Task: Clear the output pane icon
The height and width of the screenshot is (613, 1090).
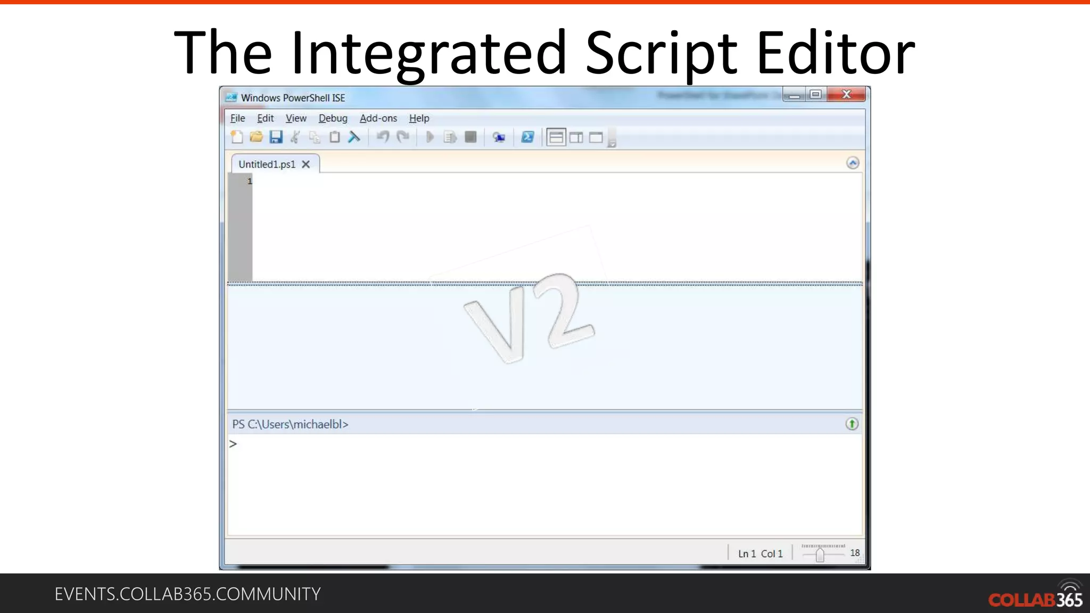Action: [x=354, y=137]
